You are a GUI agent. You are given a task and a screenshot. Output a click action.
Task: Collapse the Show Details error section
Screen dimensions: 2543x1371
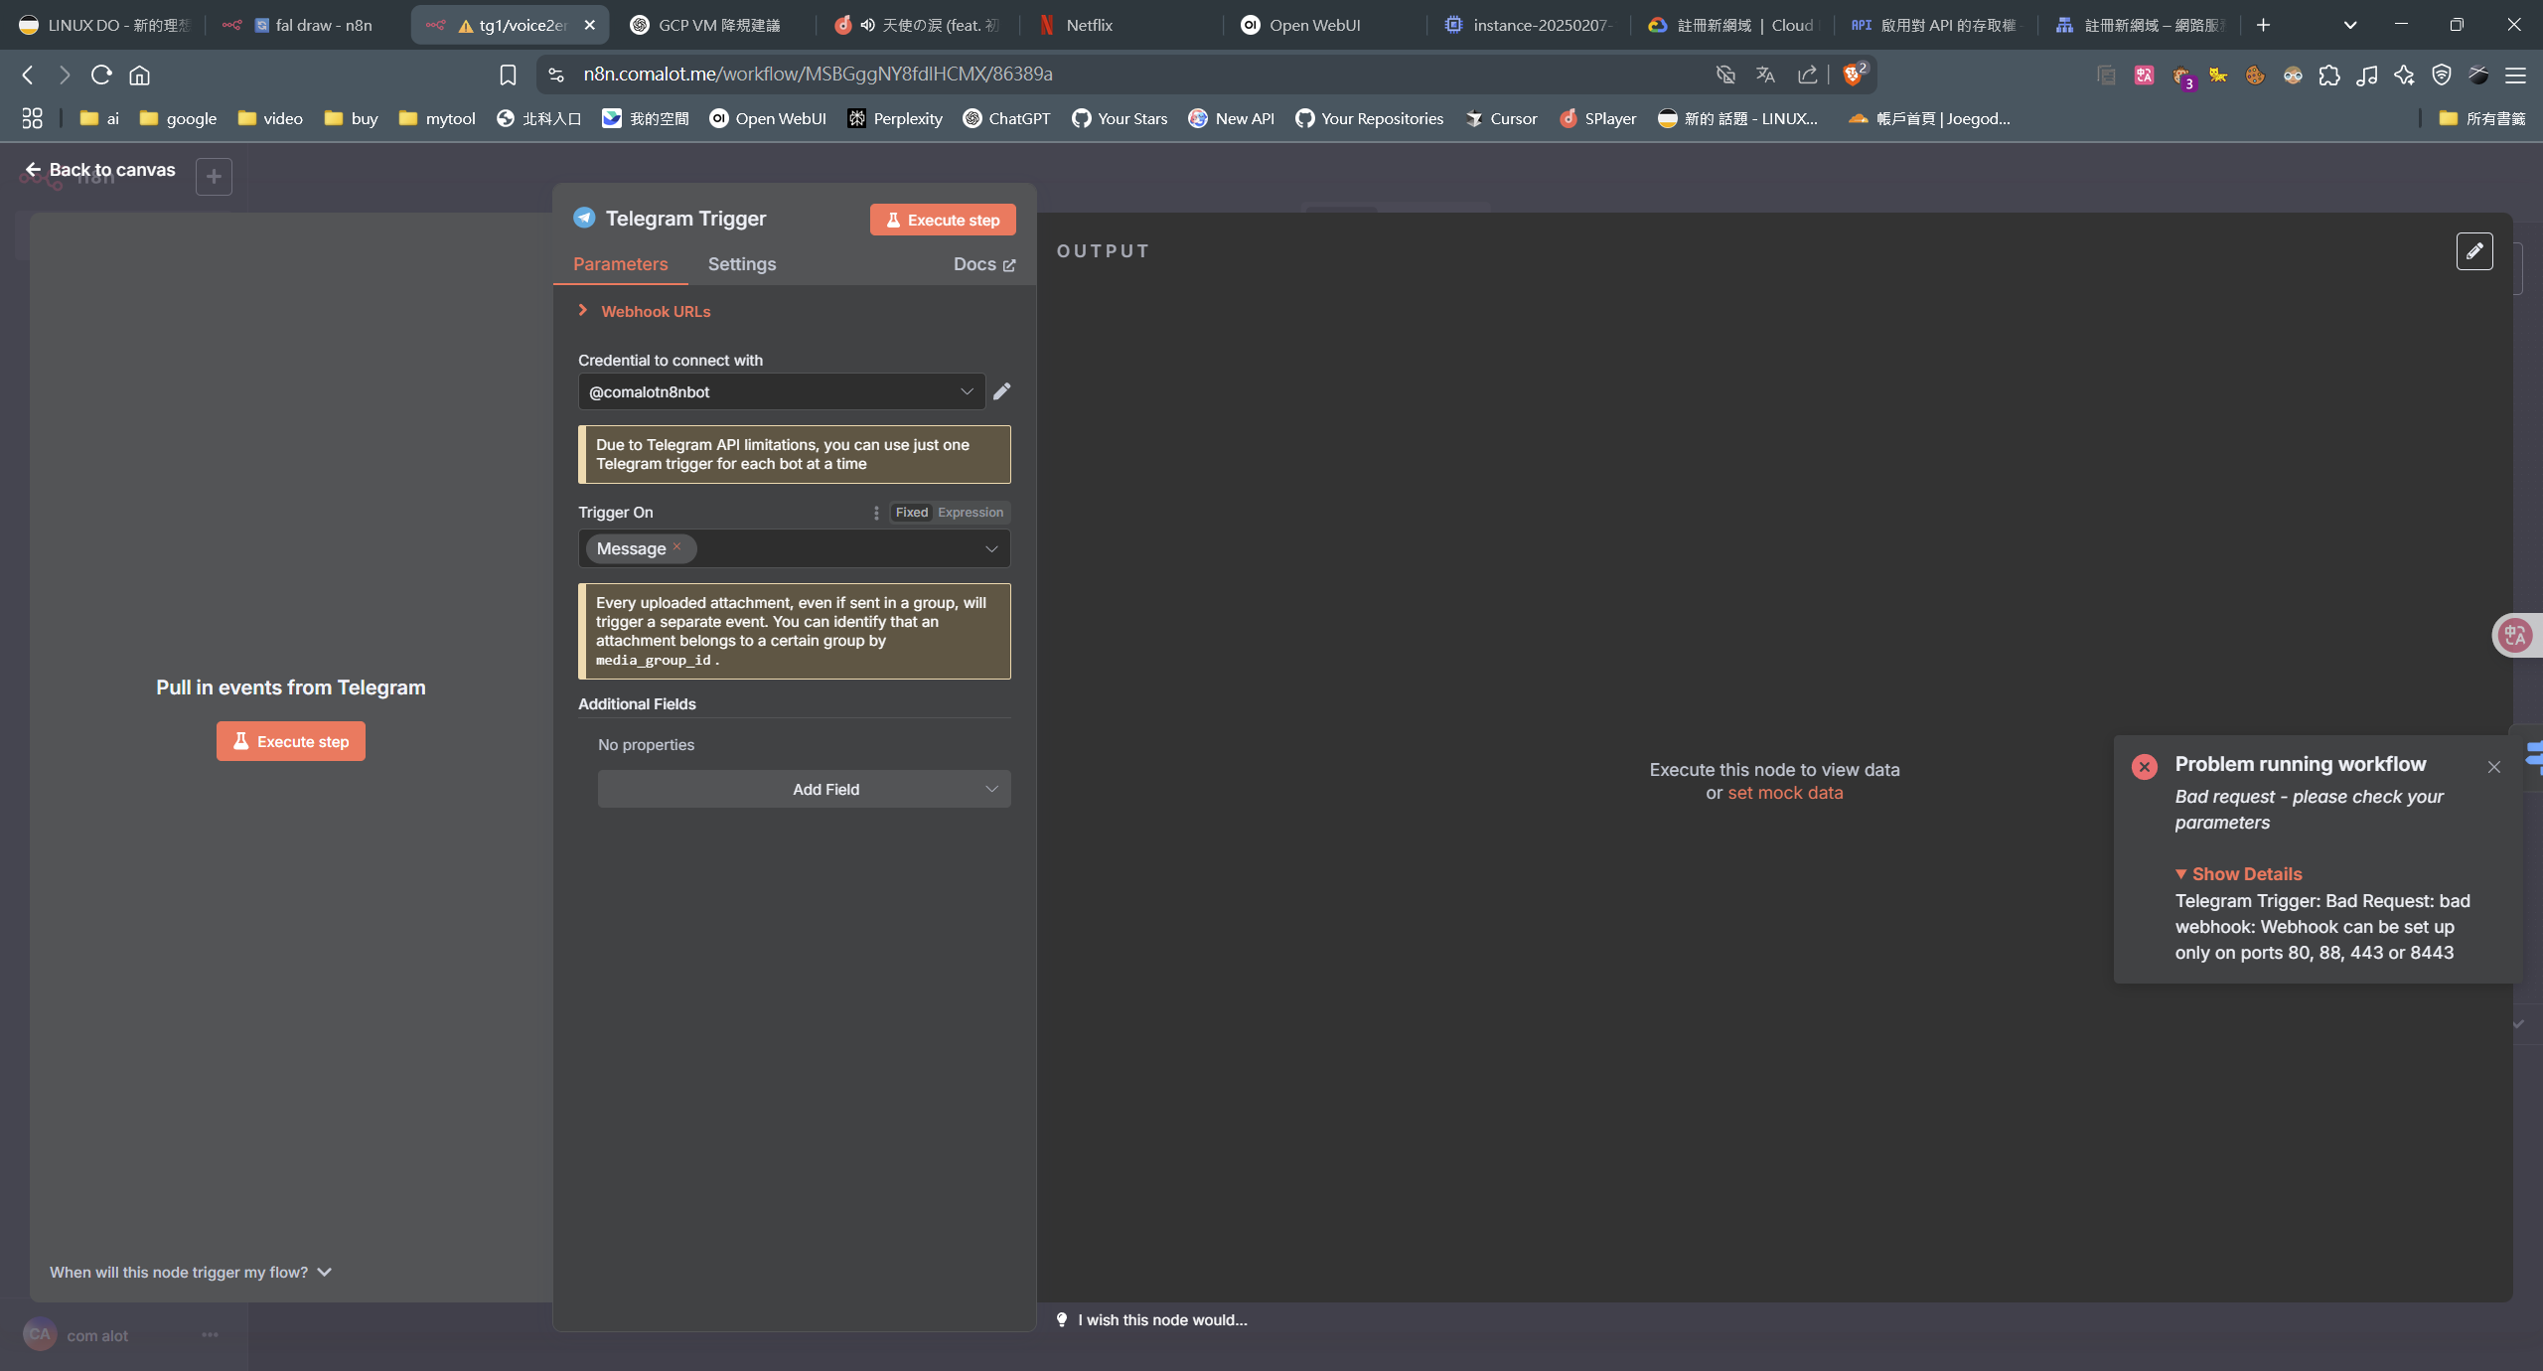(2239, 874)
